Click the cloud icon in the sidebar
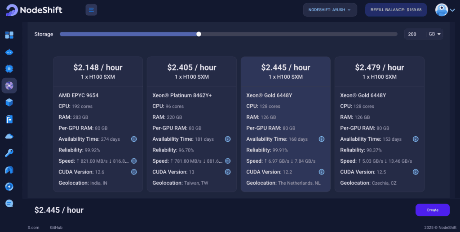 pyautogui.click(x=9, y=136)
